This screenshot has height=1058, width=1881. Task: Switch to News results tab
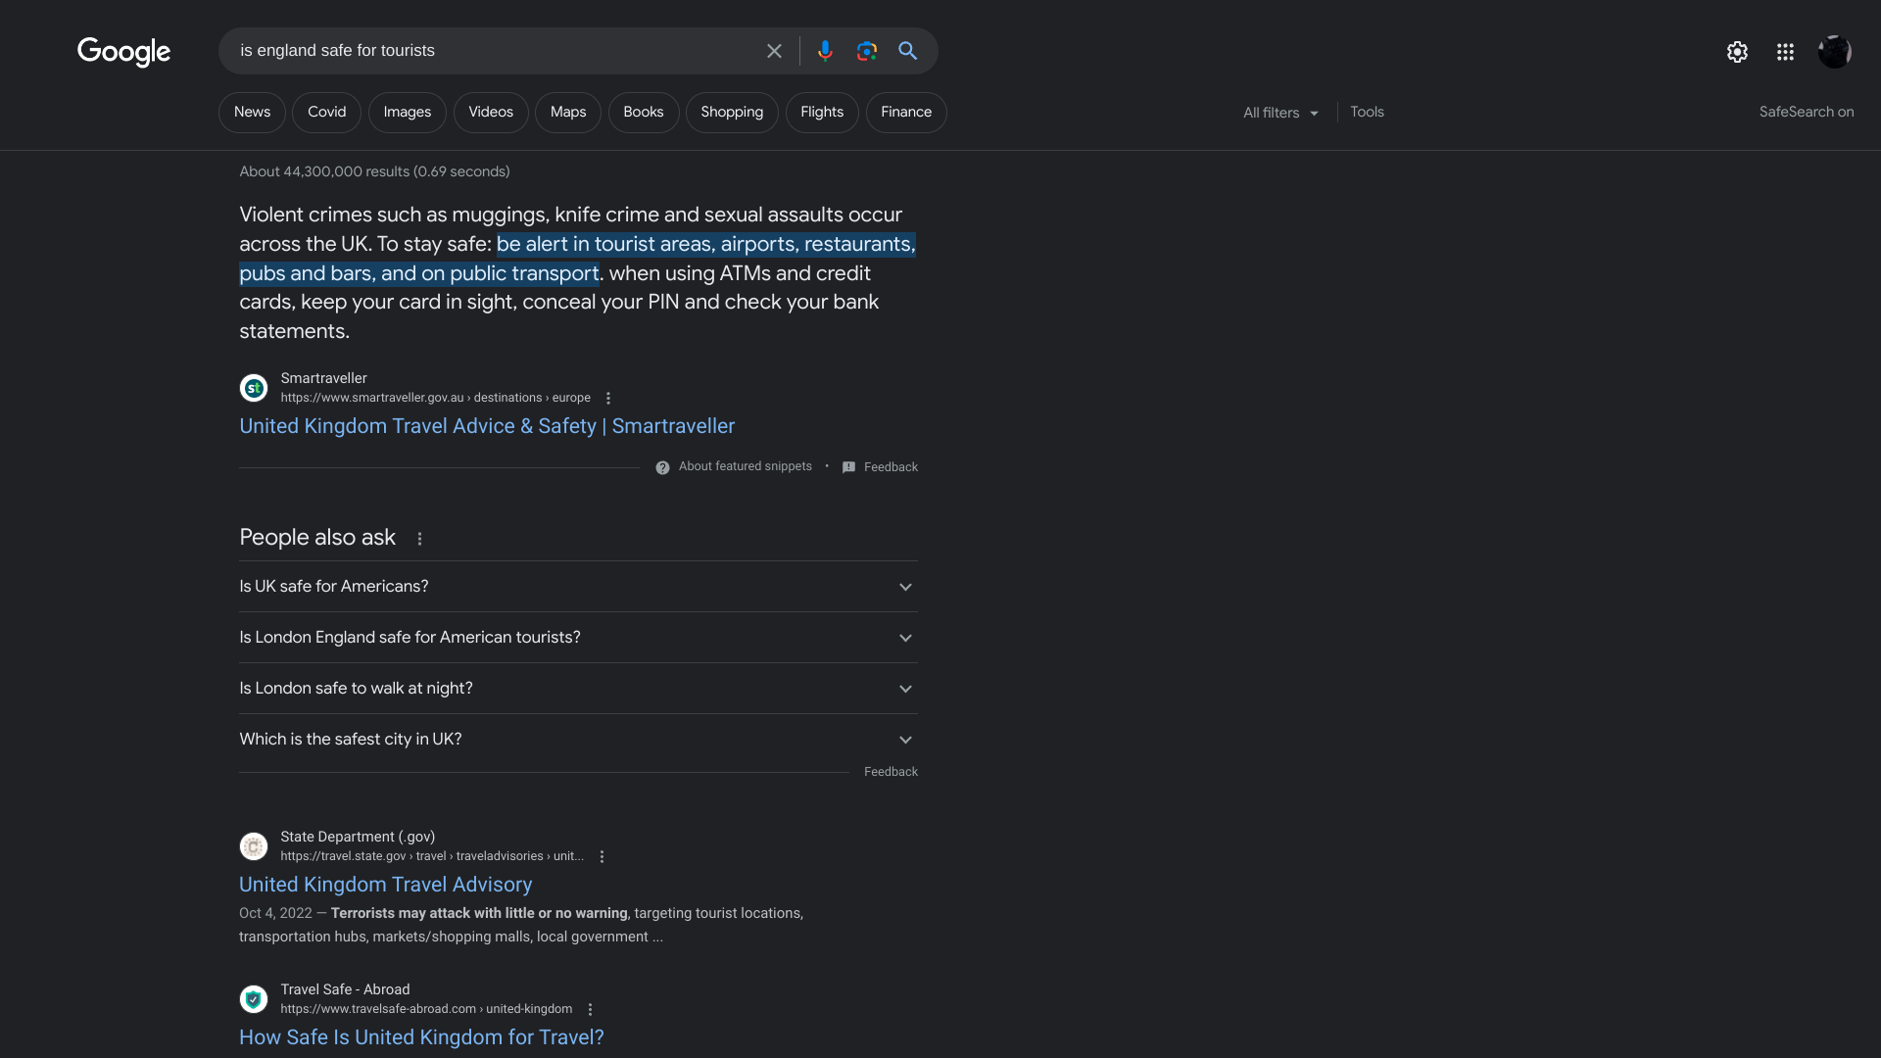coord(252,113)
